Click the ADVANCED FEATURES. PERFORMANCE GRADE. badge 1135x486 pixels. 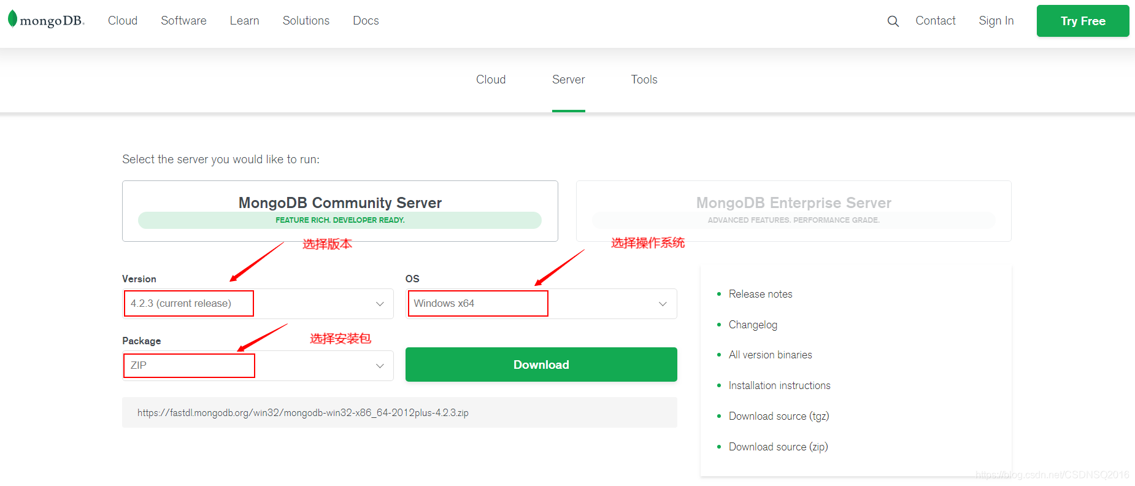coord(794,220)
